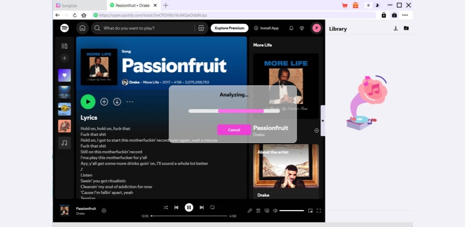Open the Friend Activity icon

pyautogui.click(x=302, y=28)
